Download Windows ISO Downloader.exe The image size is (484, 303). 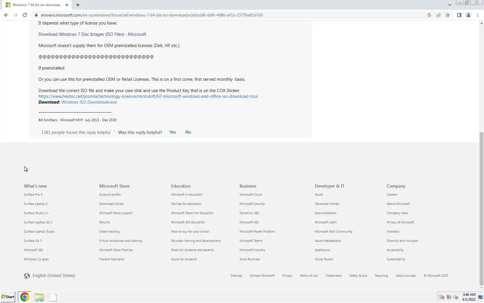click(x=89, y=102)
